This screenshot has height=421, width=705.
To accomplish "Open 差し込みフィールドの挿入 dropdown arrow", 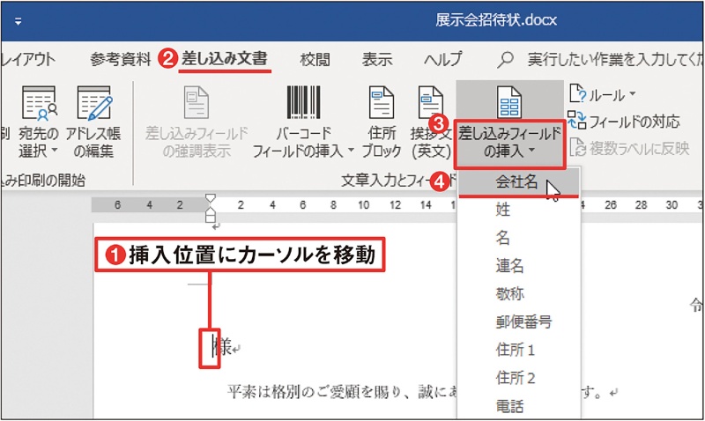I will [x=532, y=153].
